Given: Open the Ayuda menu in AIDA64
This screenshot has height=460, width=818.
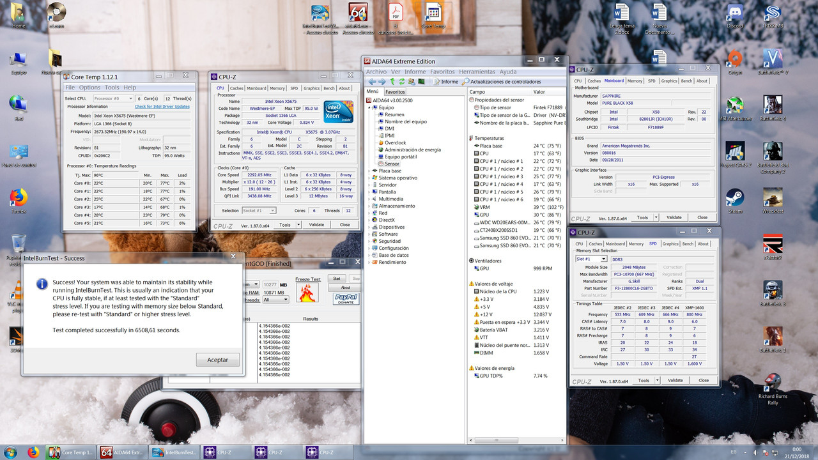Looking at the screenshot, I should coord(508,72).
